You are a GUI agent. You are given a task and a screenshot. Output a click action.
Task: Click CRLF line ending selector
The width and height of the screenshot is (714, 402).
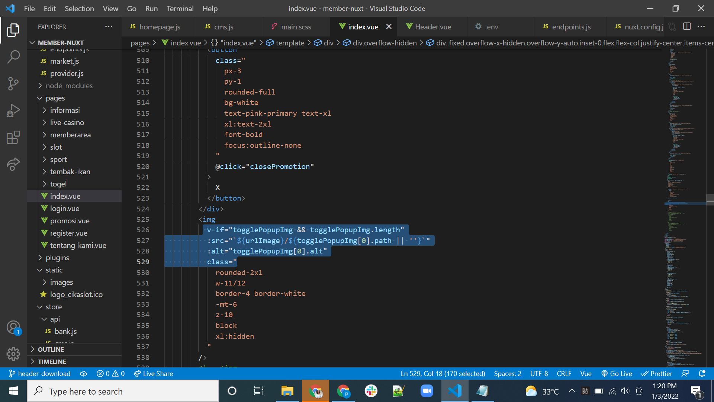coord(564,373)
